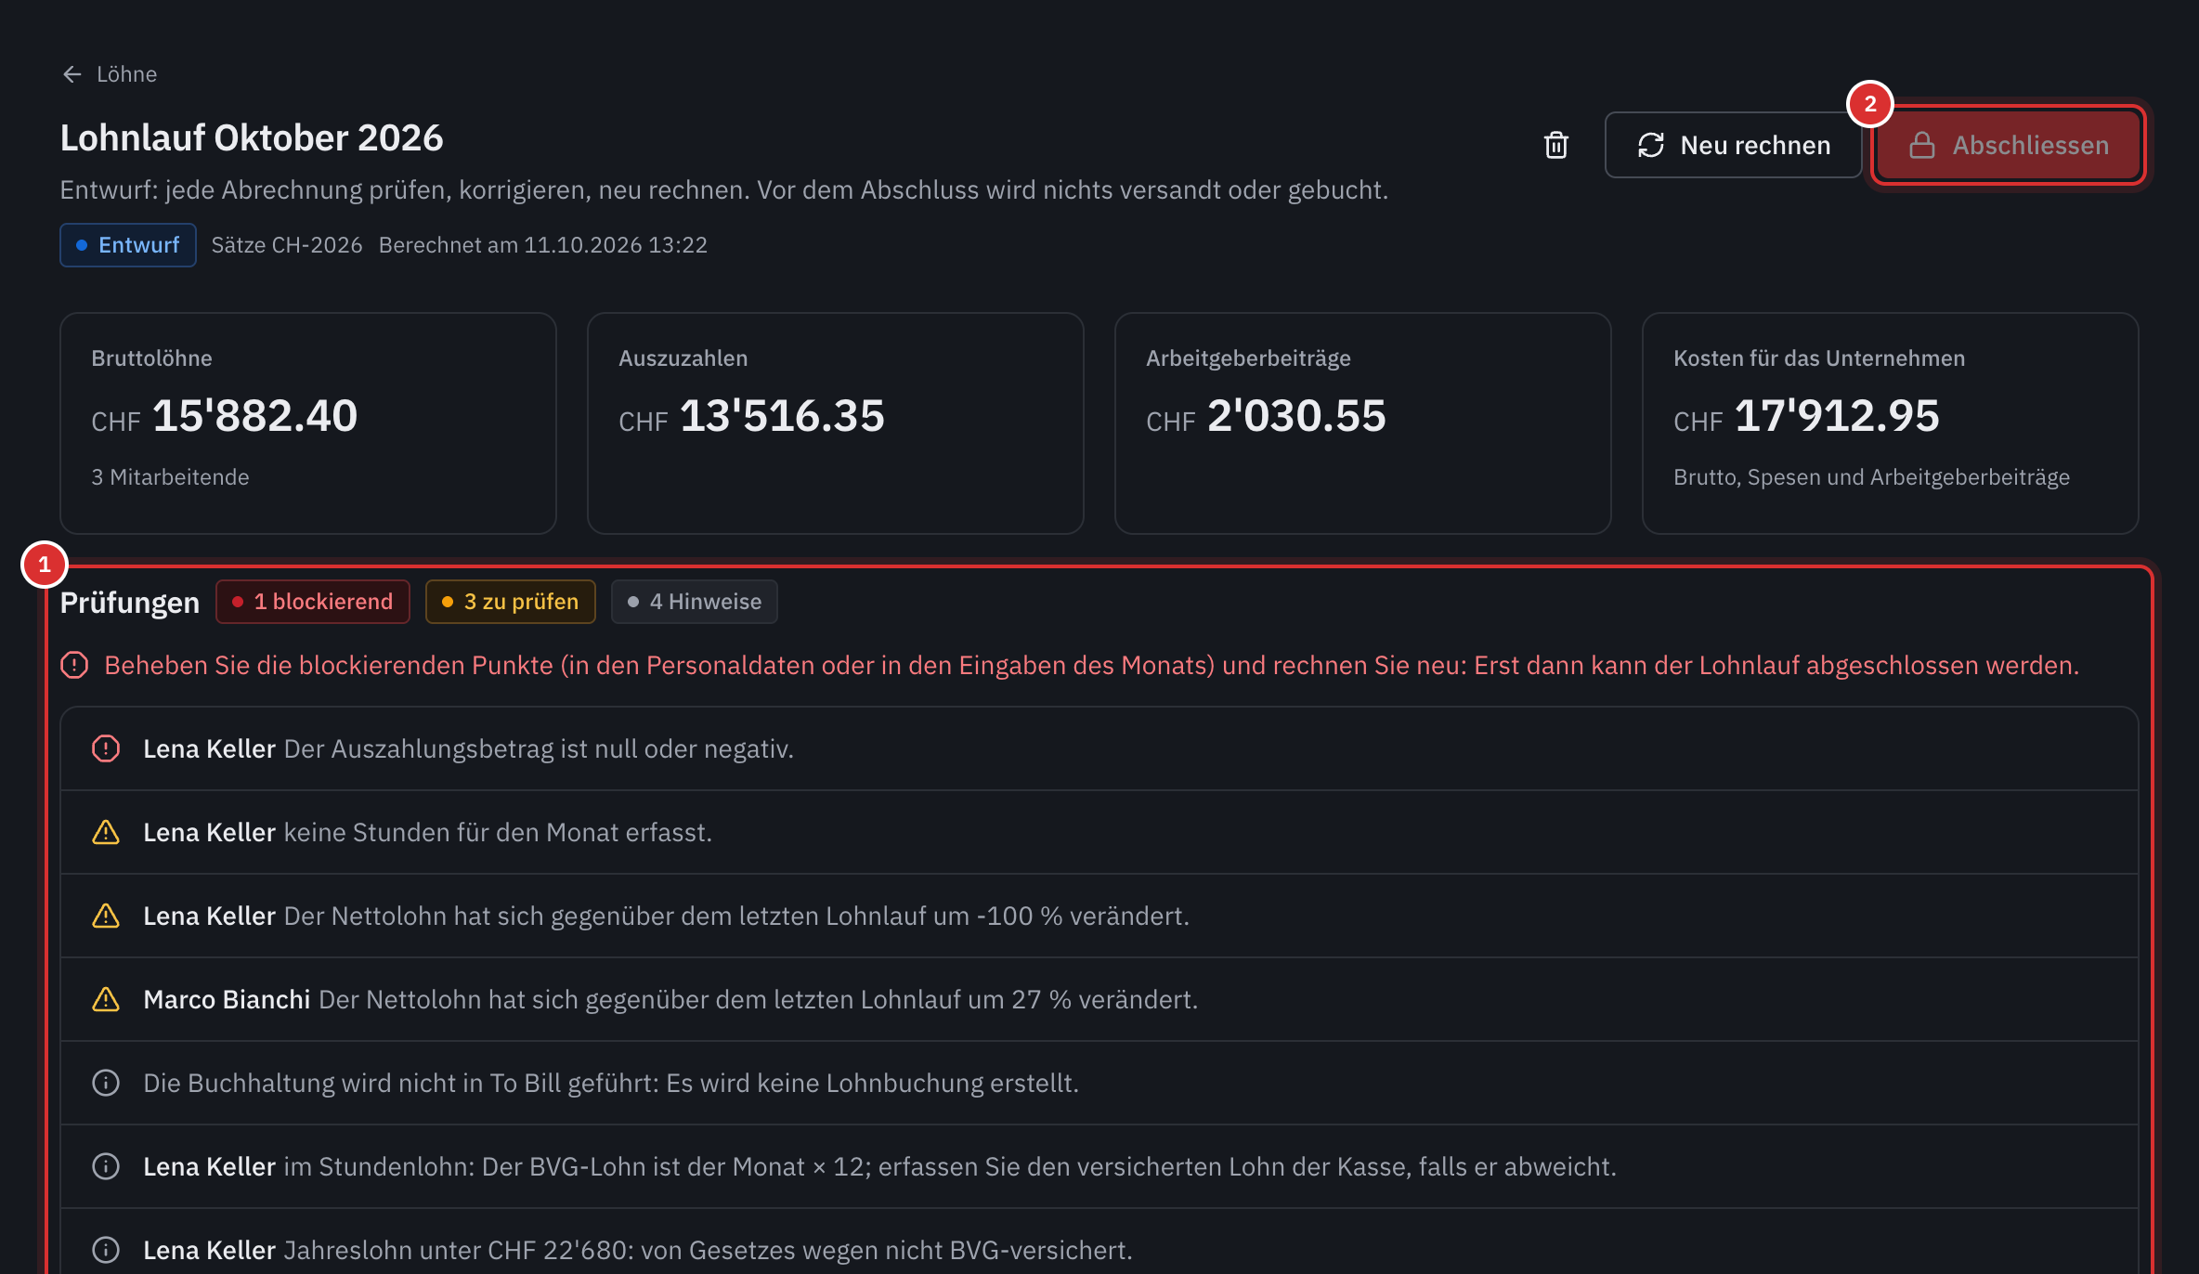Click 'Sätze CH-2026' label
This screenshot has height=1274, width=2199.
pos(287,245)
